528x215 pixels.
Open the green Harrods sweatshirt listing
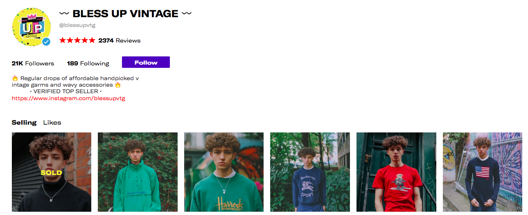[x=224, y=172]
